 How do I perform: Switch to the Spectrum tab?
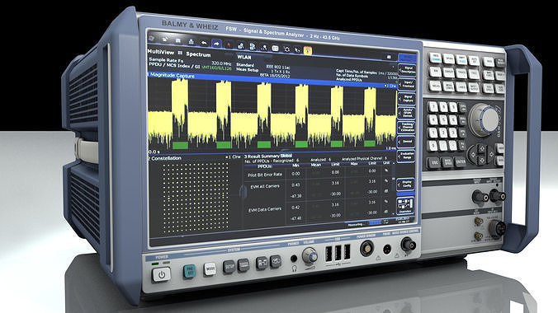point(198,54)
